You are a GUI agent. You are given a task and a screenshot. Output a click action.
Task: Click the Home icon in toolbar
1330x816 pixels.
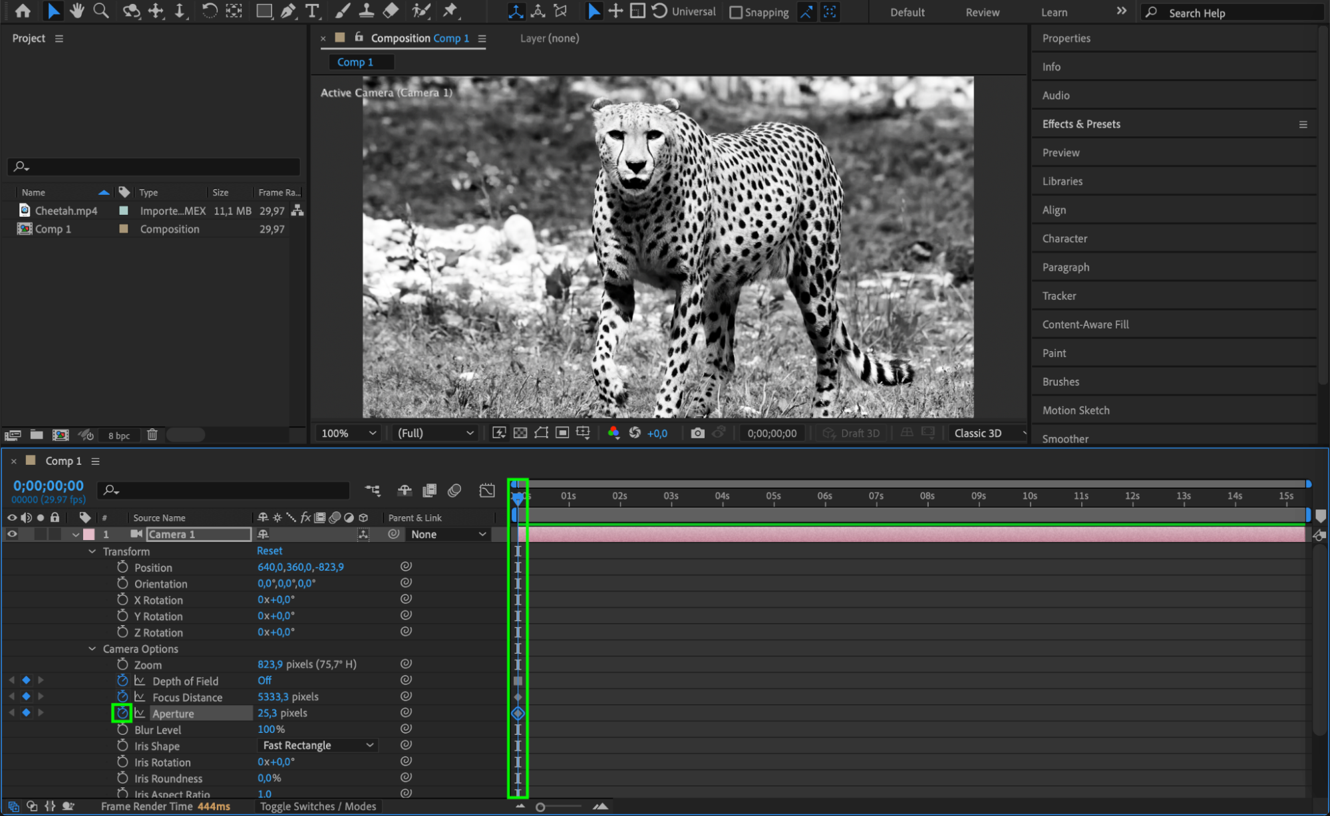click(23, 11)
